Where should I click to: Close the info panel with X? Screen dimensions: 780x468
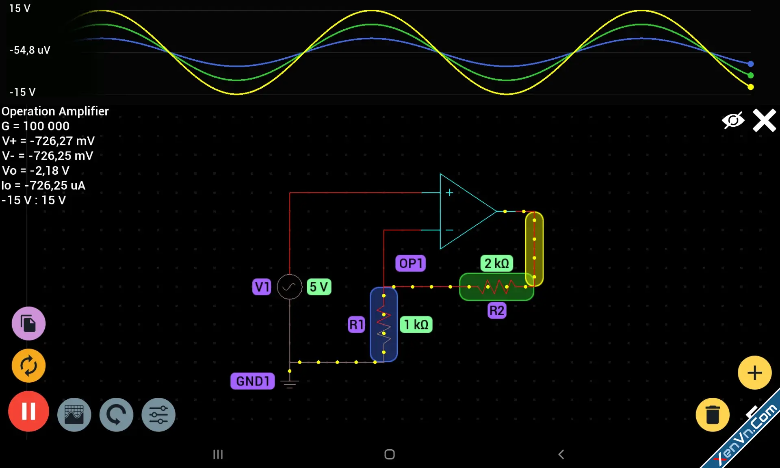click(764, 120)
